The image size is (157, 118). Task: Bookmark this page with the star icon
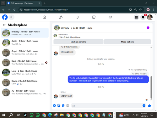click(140, 10)
